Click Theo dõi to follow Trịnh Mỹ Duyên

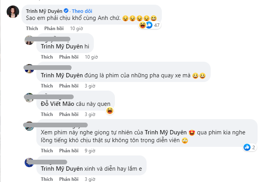click(73, 10)
